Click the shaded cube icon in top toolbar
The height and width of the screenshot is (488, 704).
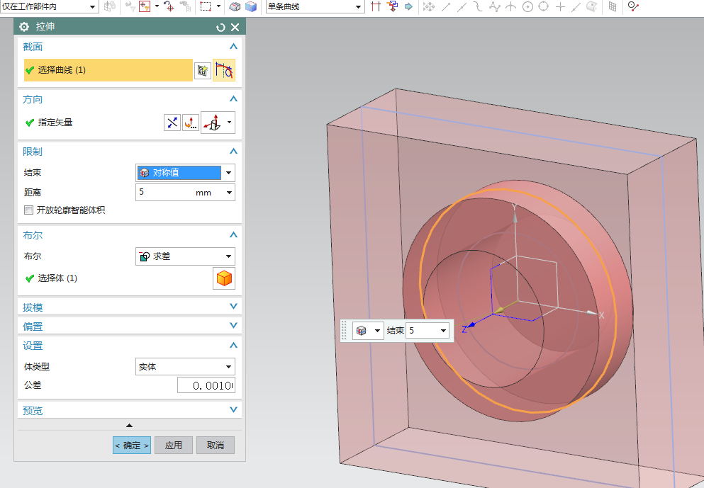click(x=251, y=6)
